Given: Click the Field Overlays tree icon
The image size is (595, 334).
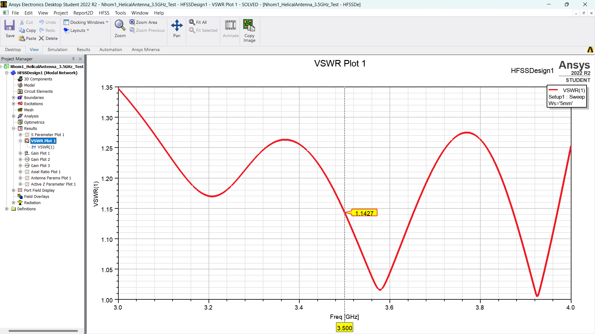Looking at the screenshot, I should [x=20, y=196].
